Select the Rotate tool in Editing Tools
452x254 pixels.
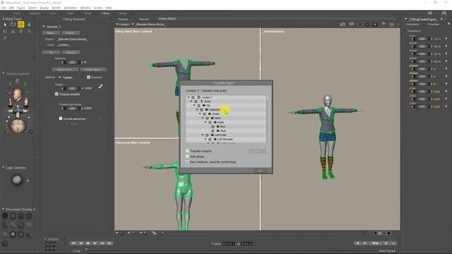[x=13, y=25]
